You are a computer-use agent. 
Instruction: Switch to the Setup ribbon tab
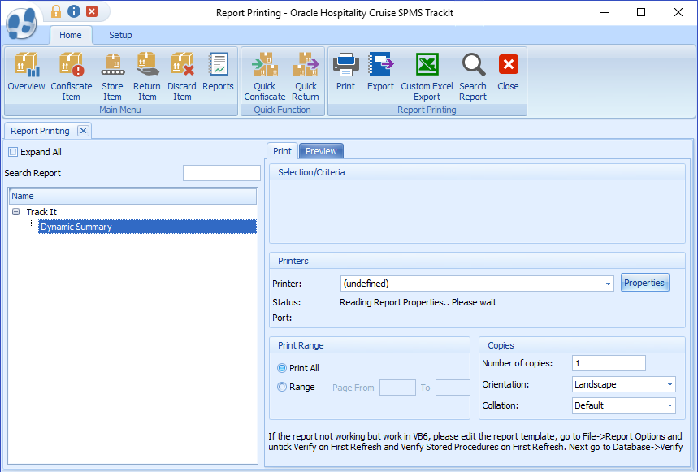coord(120,35)
